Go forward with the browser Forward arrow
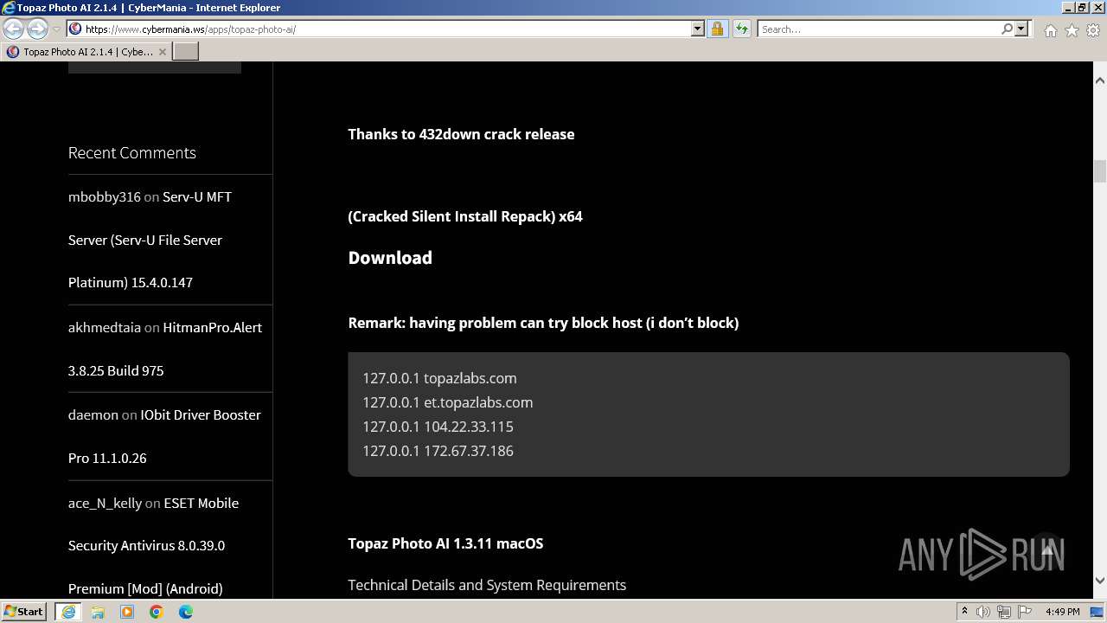Screen dimensions: 1107x623 (37, 29)
